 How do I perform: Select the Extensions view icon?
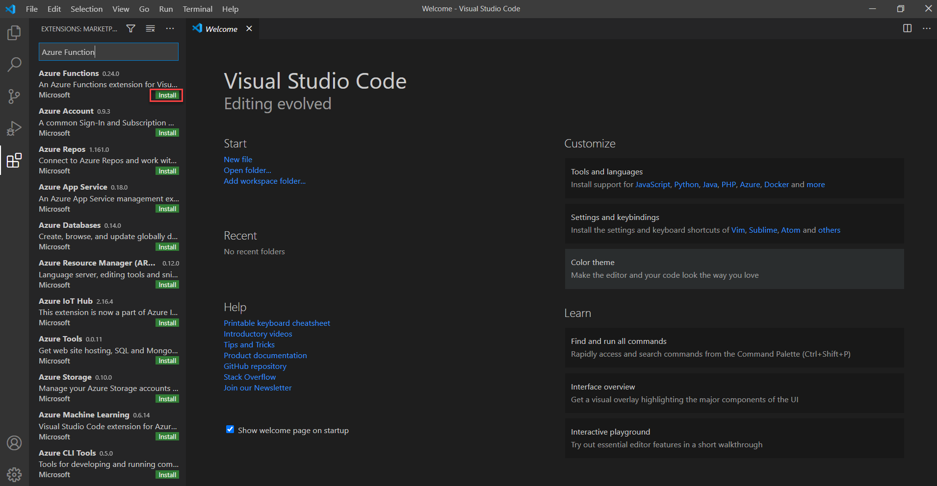[14, 160]
